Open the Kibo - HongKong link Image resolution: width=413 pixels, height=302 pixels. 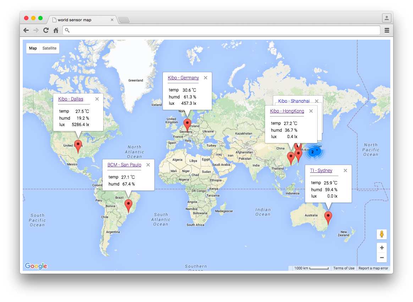click(287, 111)
